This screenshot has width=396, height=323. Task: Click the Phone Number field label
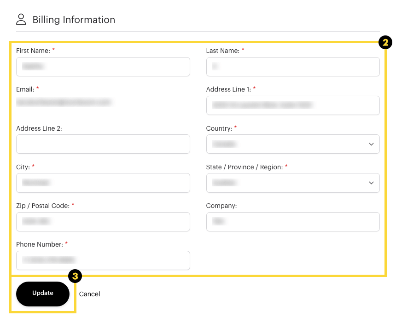[x=39, y=244]
